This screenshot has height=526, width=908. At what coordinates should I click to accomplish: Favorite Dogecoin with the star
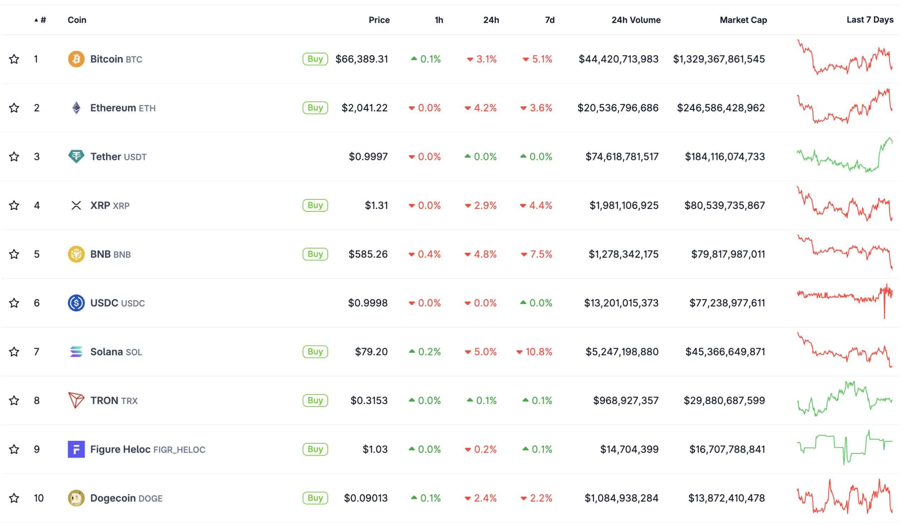click(14, 498)
